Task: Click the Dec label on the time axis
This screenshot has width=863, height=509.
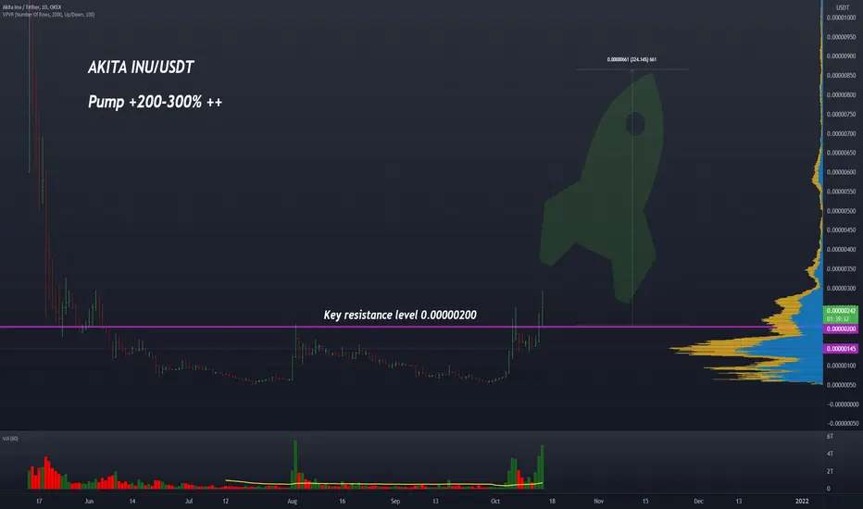Action: coord(698,502)
